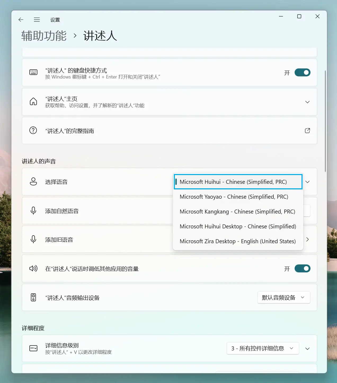The width and height of the screenshot is (337, 383).
Task: Maximize the Settings window
Action: click(x=299, y=16)
